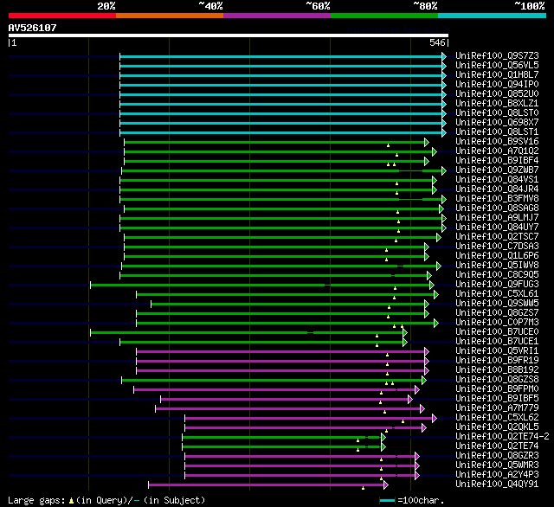
Task: Click the green alignment bar for UniRef100_B7UCE1
Action: (x=261, y=342)
